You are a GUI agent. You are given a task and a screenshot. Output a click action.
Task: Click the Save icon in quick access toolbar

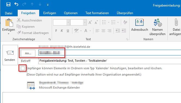point(8,4)
